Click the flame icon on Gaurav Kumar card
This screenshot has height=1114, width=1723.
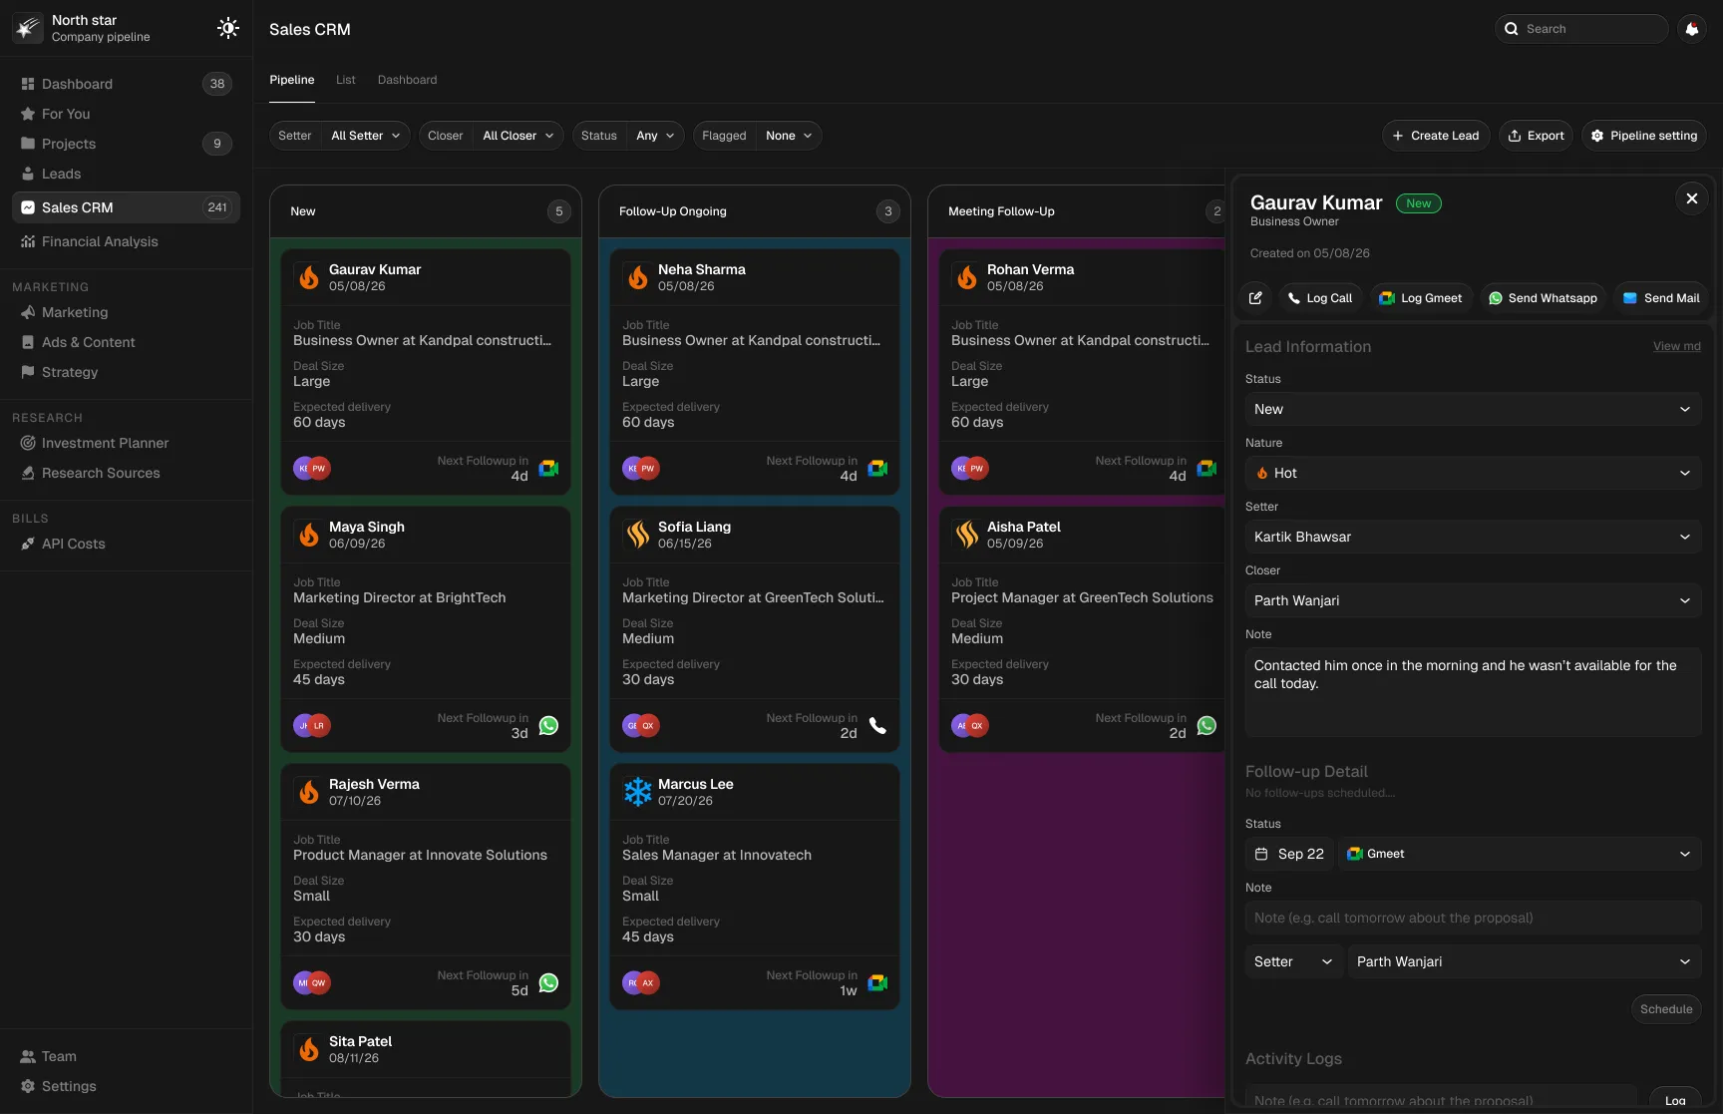click(309, 276)
